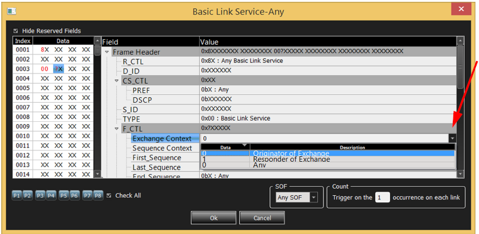This screenshot has height=234, width=479.
Task: Toggle port P7 button
Action: tap(87, 195)
